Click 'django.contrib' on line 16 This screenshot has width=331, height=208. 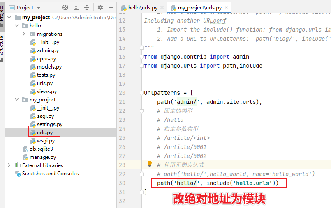click(183, 57)
